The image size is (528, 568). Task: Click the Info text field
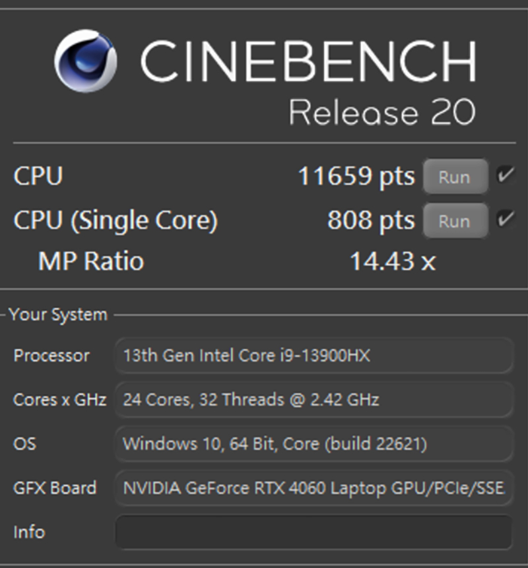(313, 532)
